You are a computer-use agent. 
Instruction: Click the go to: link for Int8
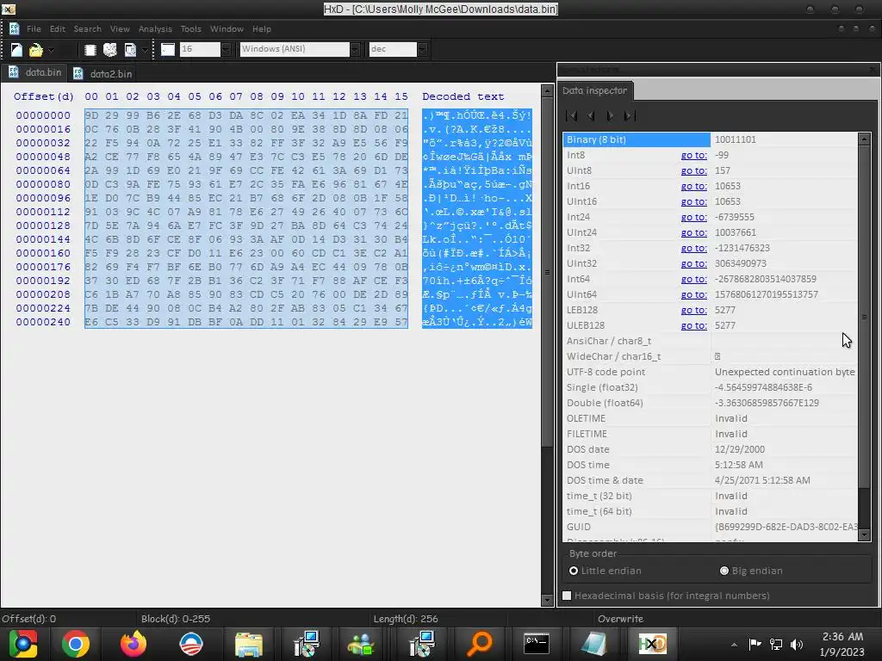pos(693,155)
